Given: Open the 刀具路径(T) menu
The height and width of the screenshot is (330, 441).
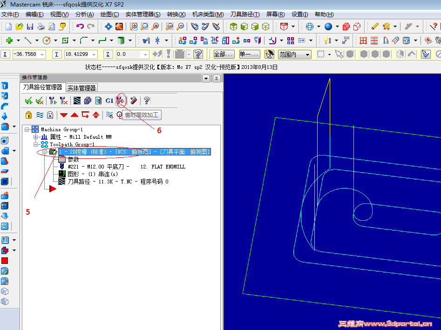Looking at the screenshot, I should (x=244, y=14).
